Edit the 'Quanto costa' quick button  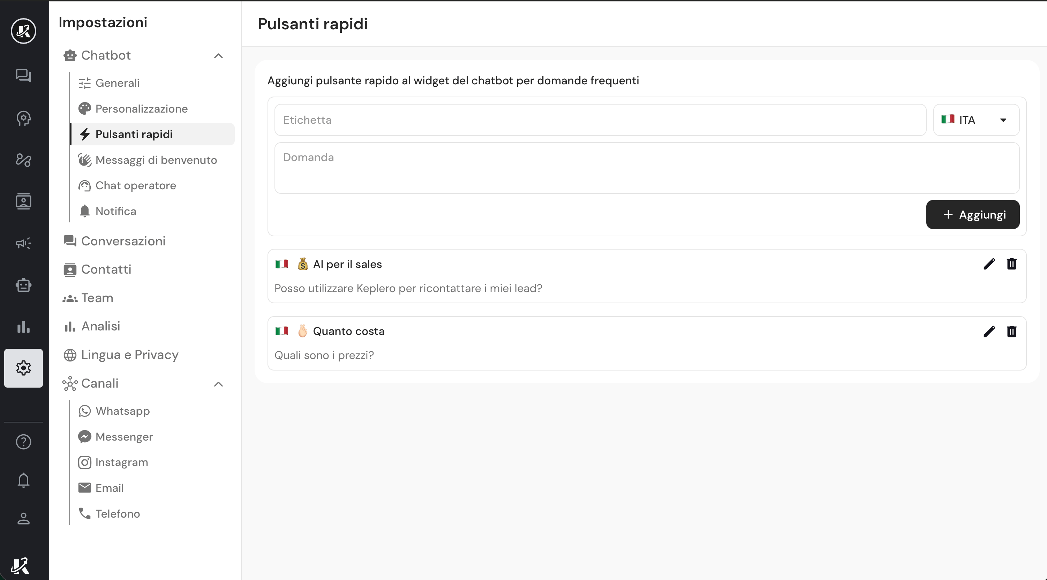click(989, 331)
